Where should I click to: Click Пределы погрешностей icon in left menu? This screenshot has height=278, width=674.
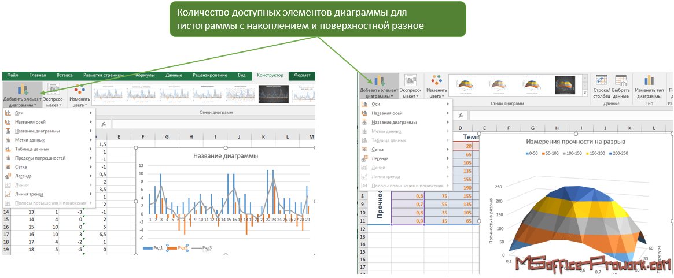click(8, 158)
